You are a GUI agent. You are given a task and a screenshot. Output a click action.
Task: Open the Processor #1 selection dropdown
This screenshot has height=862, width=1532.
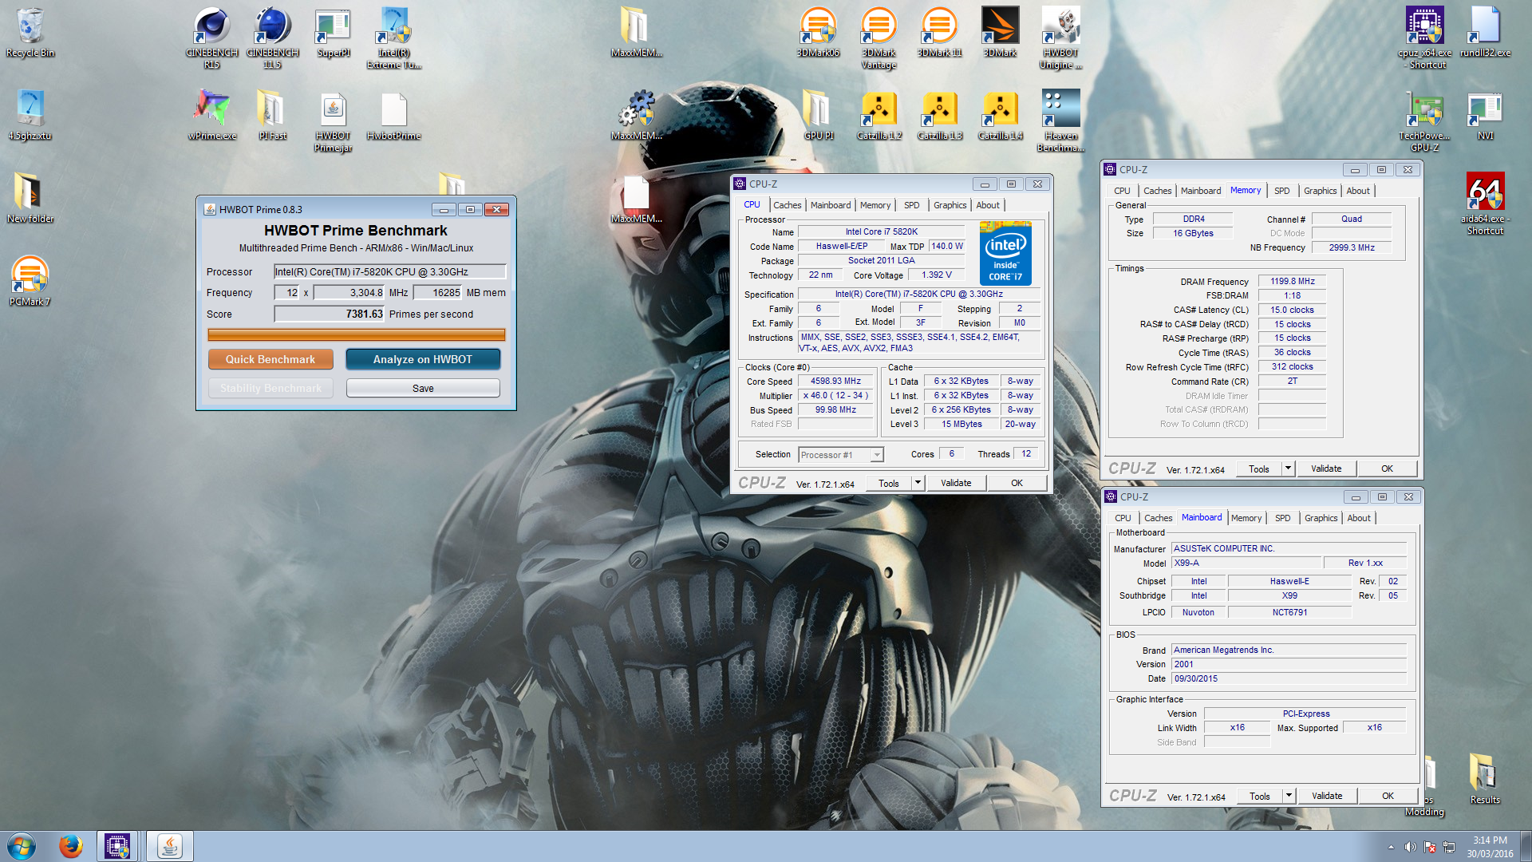click(841, 455)
